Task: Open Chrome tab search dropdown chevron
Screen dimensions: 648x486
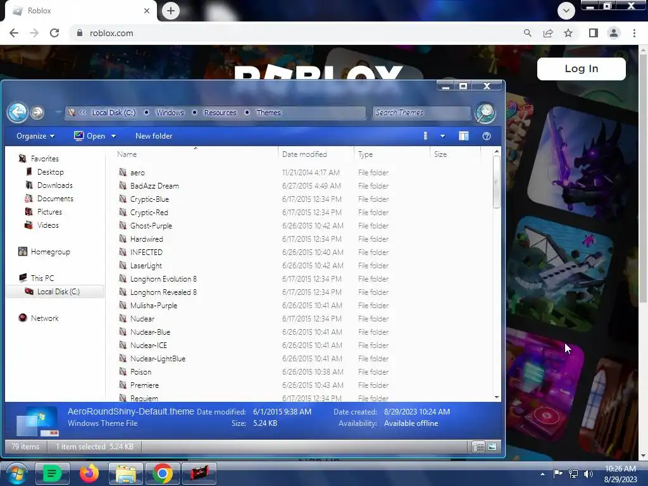Action: pos(566,11)
